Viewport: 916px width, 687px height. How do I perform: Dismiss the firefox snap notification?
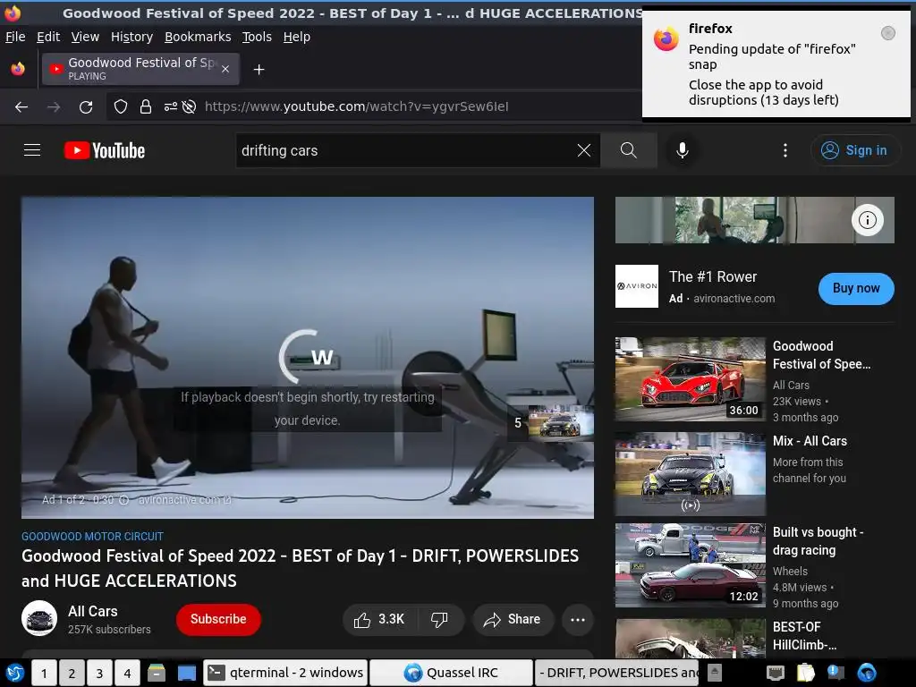pyautogui.click(x=888, y=33)
